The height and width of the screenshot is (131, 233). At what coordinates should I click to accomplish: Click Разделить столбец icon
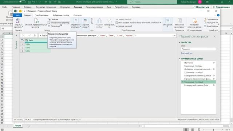click(99, 21)
